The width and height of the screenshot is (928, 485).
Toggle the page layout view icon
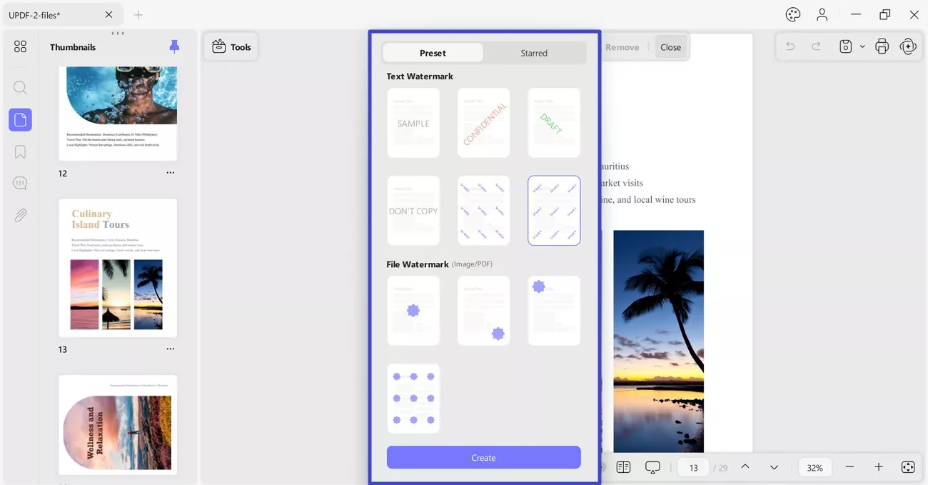point(623,467)
